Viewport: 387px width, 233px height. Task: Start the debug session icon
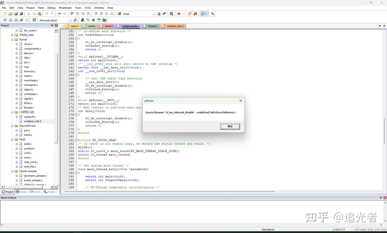[171, 14]
